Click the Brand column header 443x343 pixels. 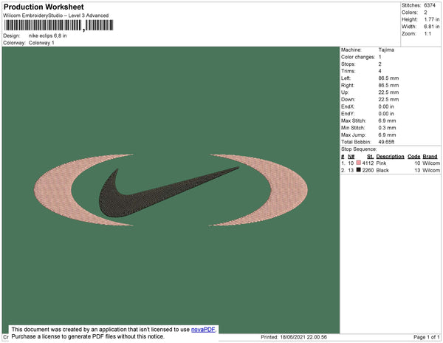click(x=430, y=157)
